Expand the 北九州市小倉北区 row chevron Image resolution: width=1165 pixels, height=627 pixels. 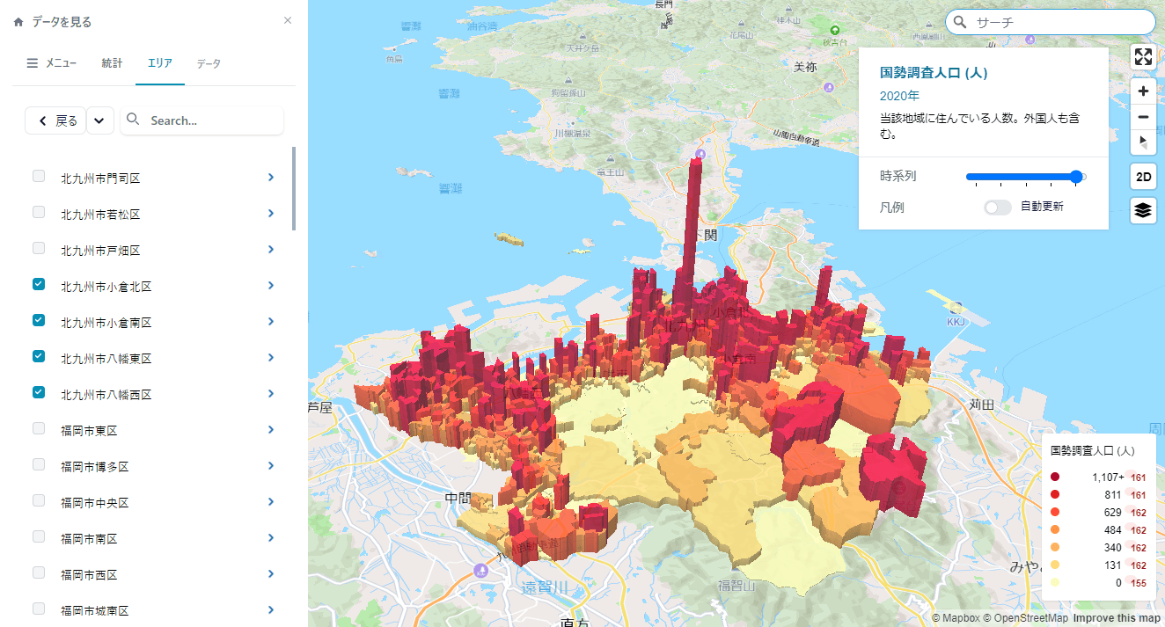click(271, 286)
